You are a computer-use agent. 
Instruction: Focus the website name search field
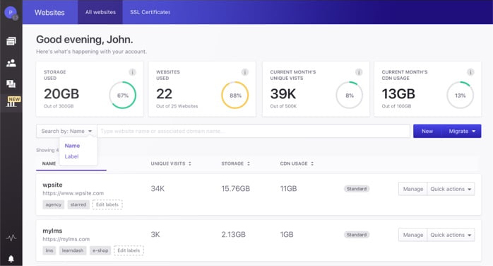(254, 131)
